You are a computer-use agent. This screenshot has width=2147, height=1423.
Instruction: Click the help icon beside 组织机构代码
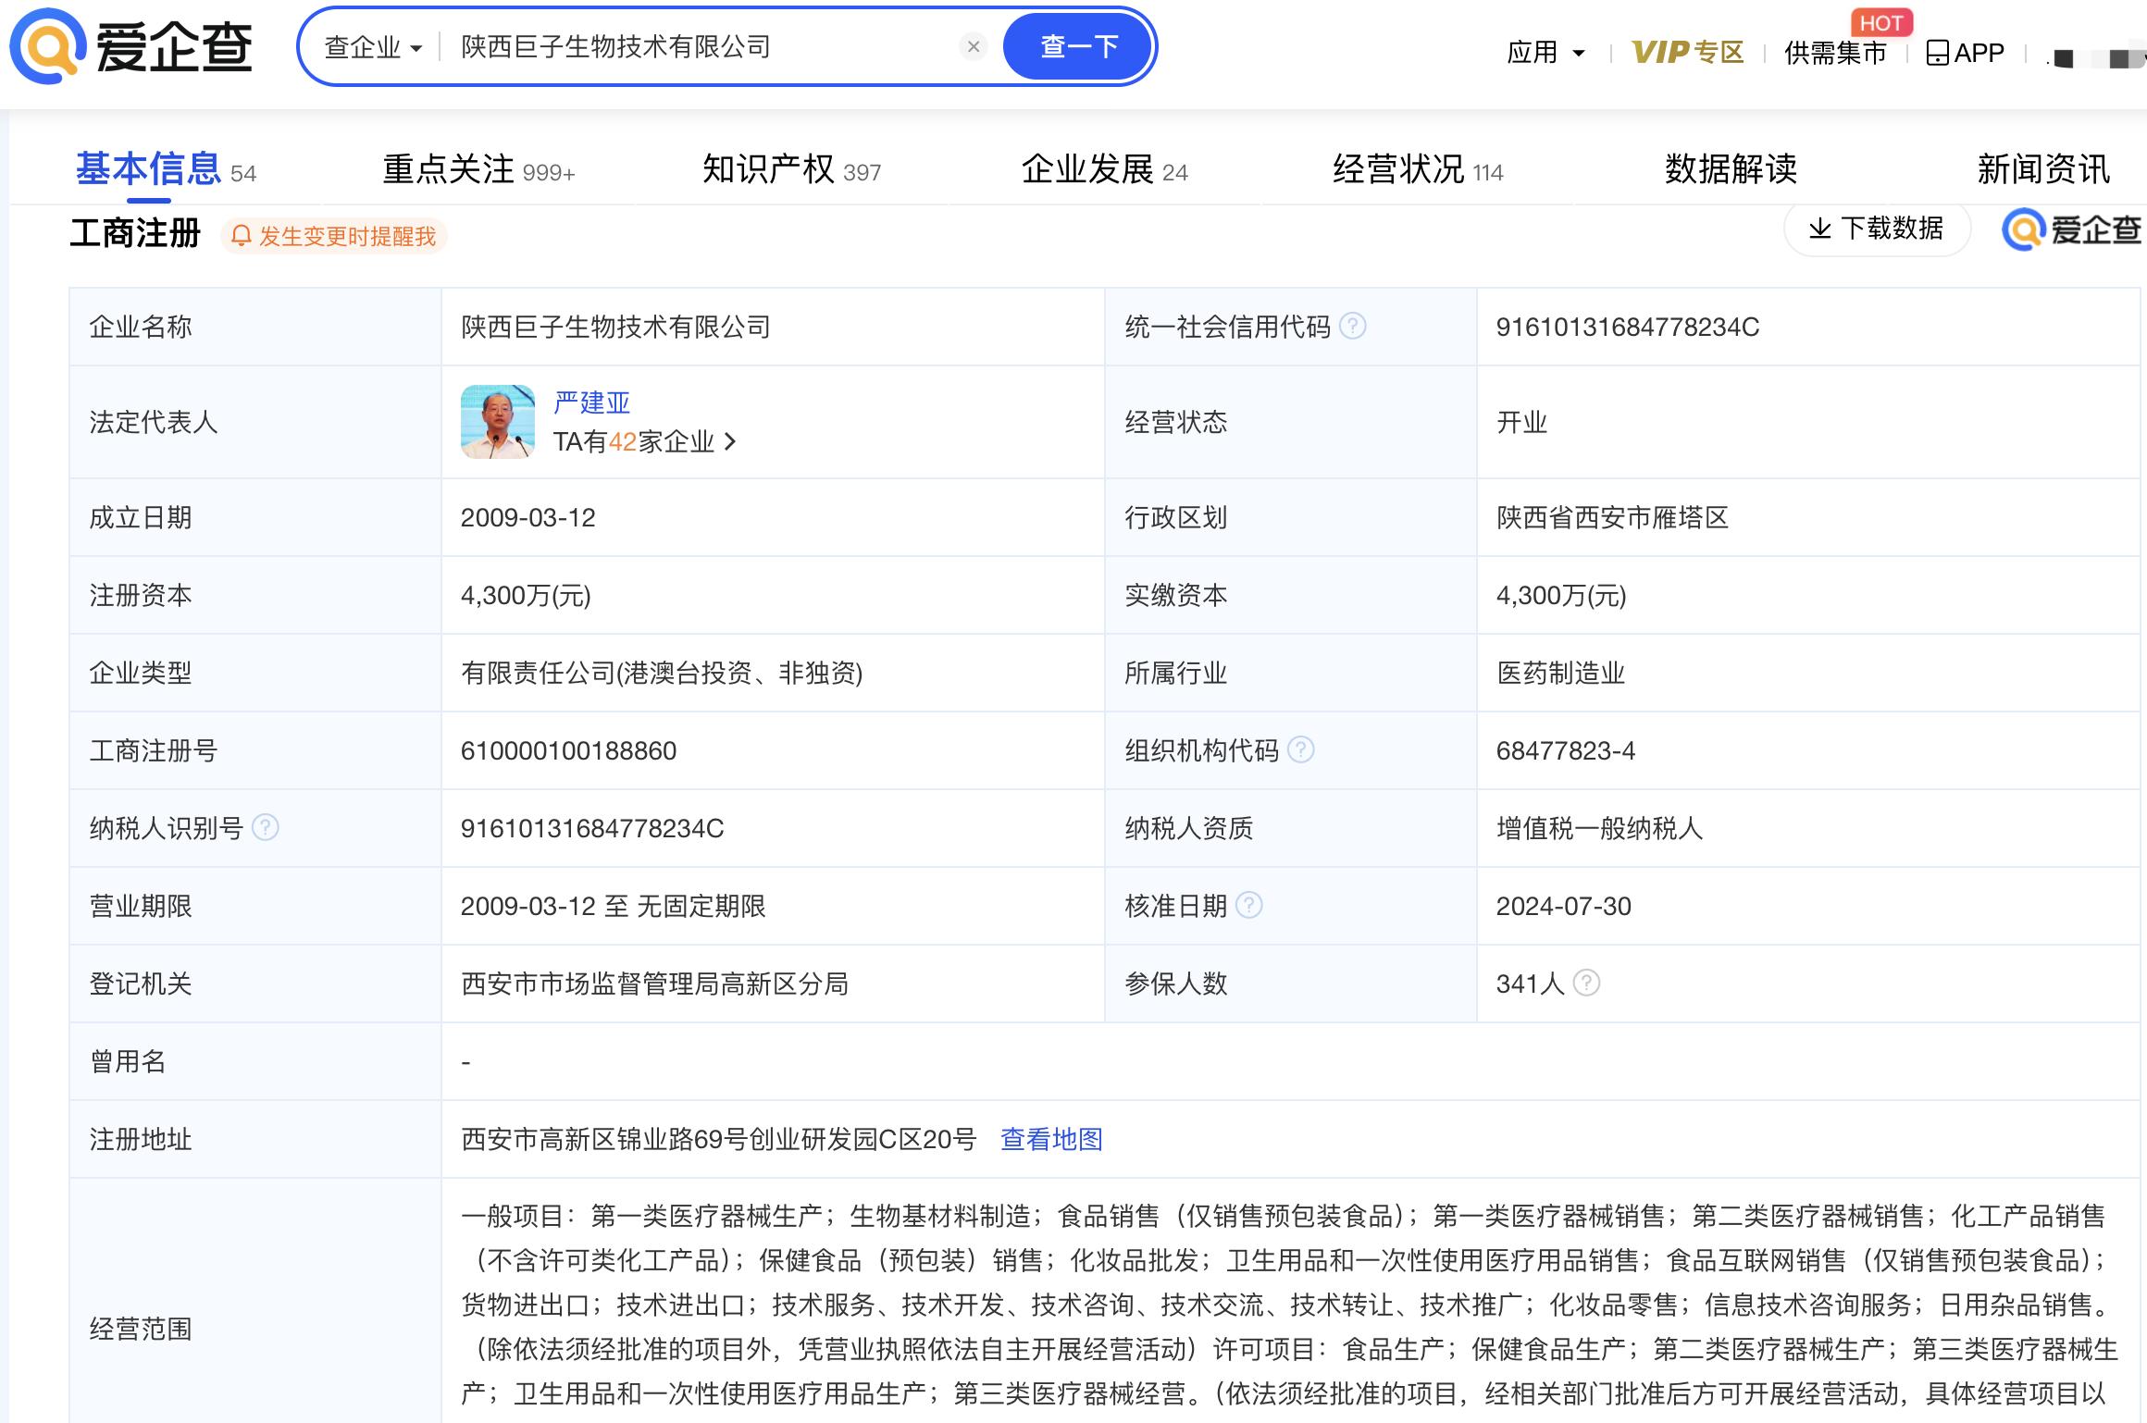(x=1301, y=749)
